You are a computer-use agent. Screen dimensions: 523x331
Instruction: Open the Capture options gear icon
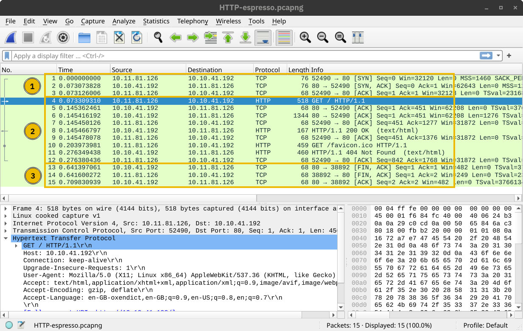point(63,37)
